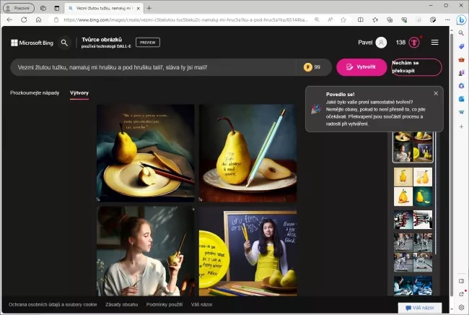
Task: Switch to the 'Výtvory' tab
Action: click(79, 93)
